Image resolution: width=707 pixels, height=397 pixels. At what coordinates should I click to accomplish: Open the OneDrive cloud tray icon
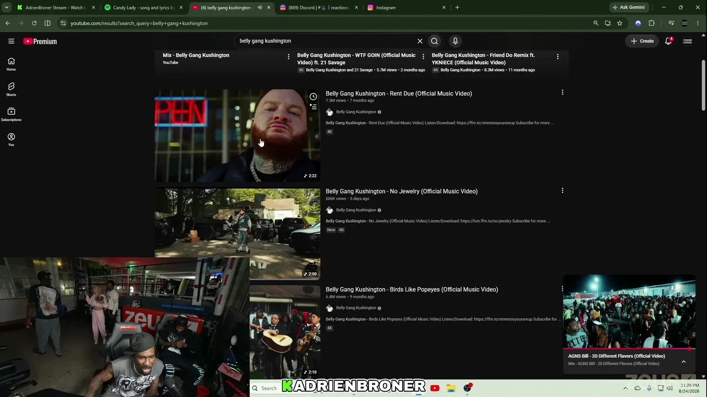637,388
